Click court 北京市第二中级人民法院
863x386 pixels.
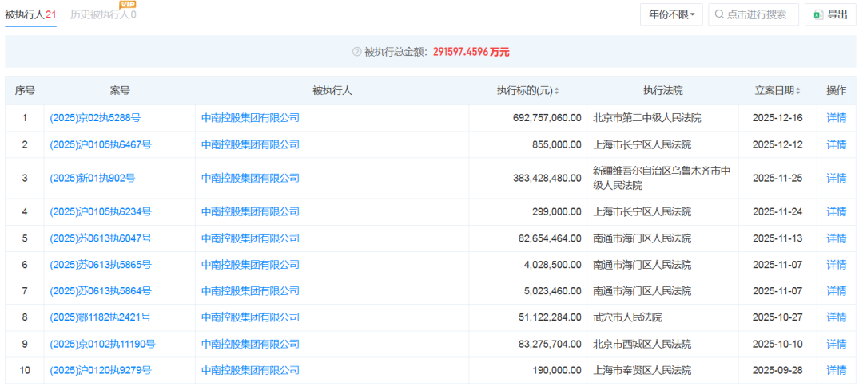pyautogui.click(x=647, y=118)
